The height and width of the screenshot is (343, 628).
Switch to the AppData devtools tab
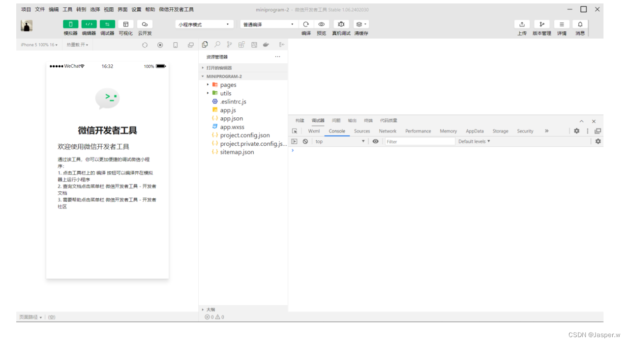click(475, 131)
